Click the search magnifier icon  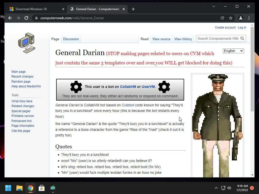click(242, 38)
